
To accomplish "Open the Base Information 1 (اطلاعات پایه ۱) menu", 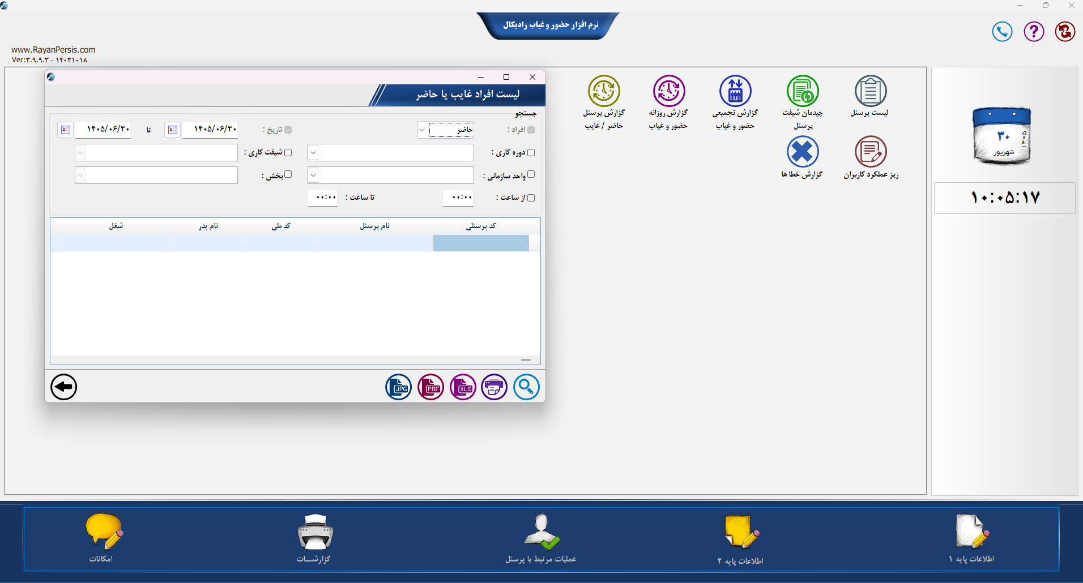I will click(x=972, y=538).
